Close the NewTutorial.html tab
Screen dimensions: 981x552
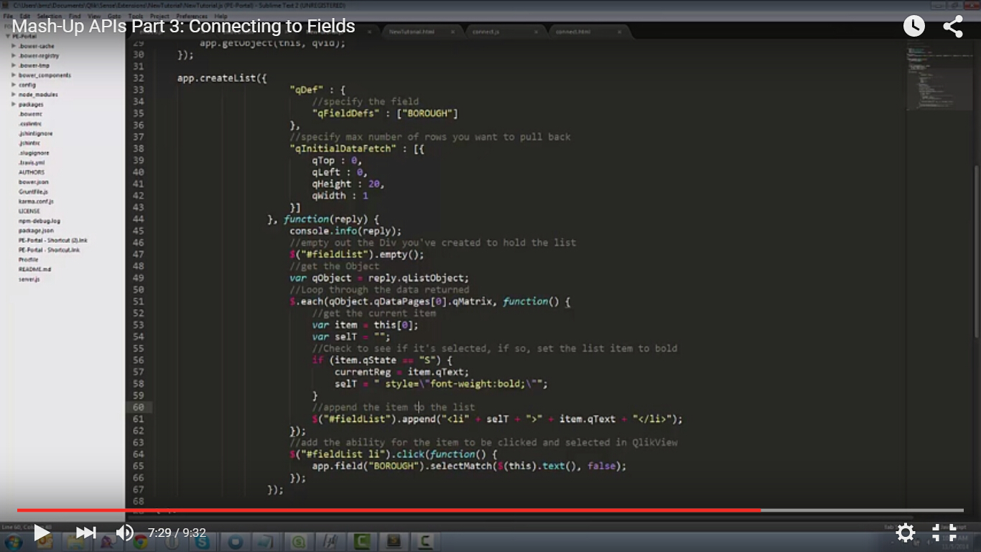pos(453,32)
